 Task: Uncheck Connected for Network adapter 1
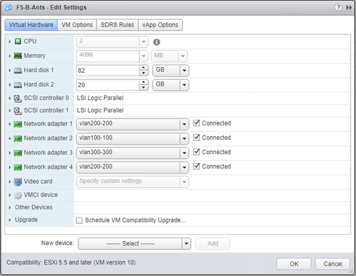pyautogui.click(x=196, y=123)
